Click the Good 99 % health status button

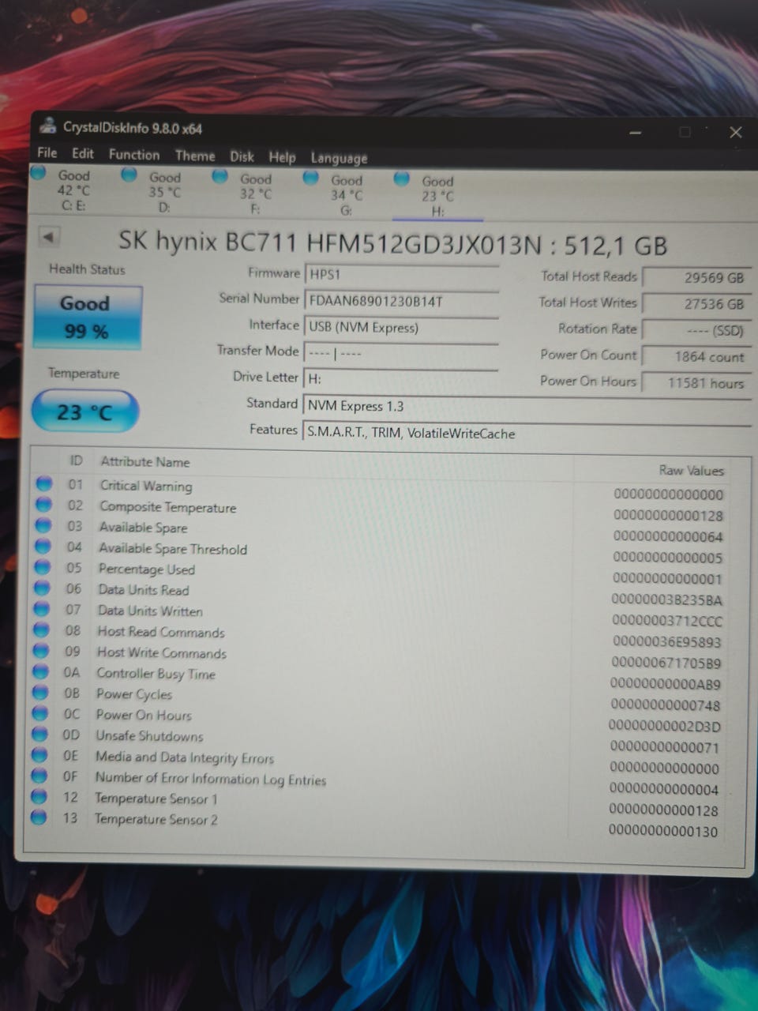tap(88, 318)
